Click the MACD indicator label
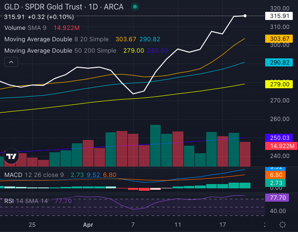Viewport: 298px width, 232px height. click(x=14, y=175)
